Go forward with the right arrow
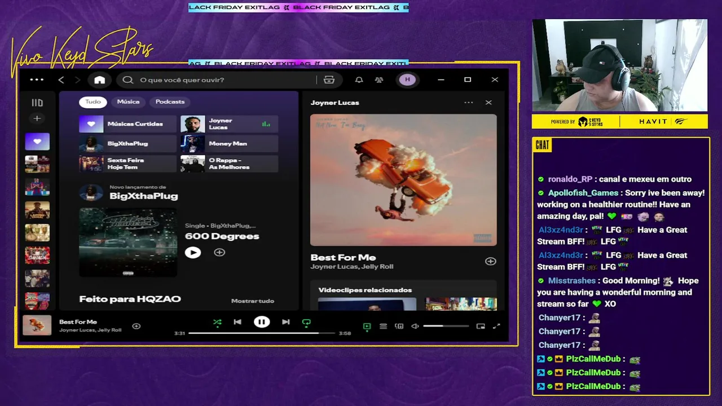The image size is (722, 406). [x=78, y=80]
